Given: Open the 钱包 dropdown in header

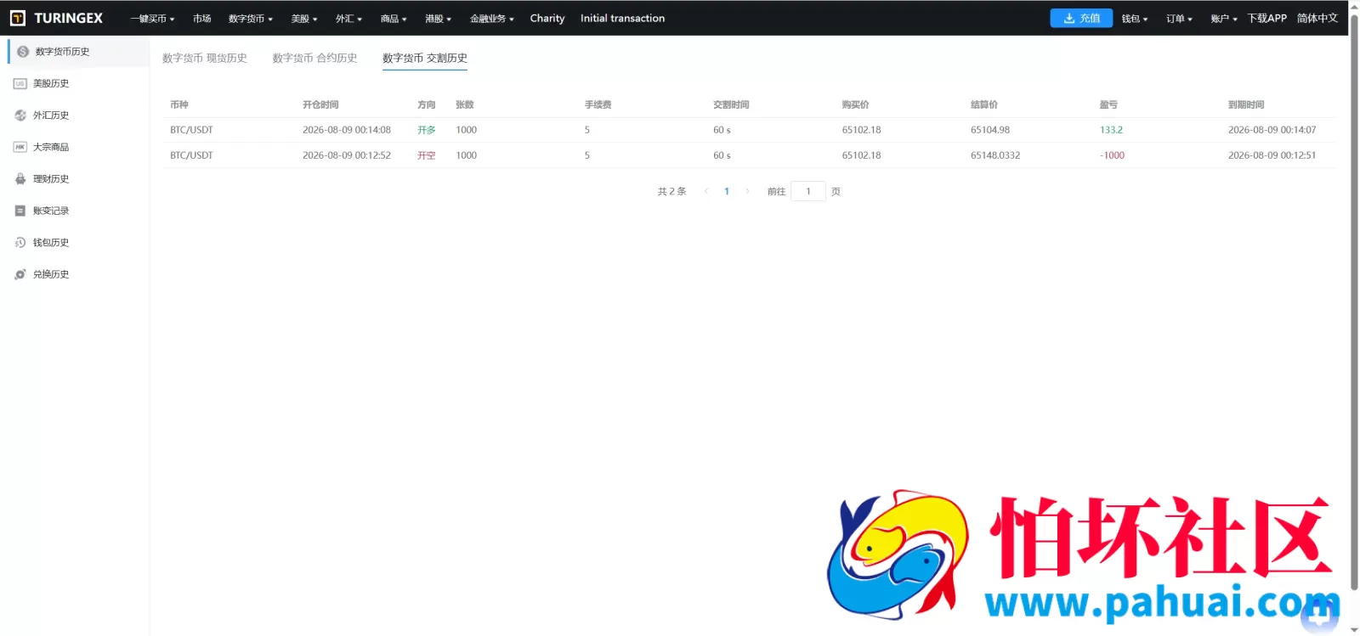Looking at the screenshot, I should tap(1135, 19).
